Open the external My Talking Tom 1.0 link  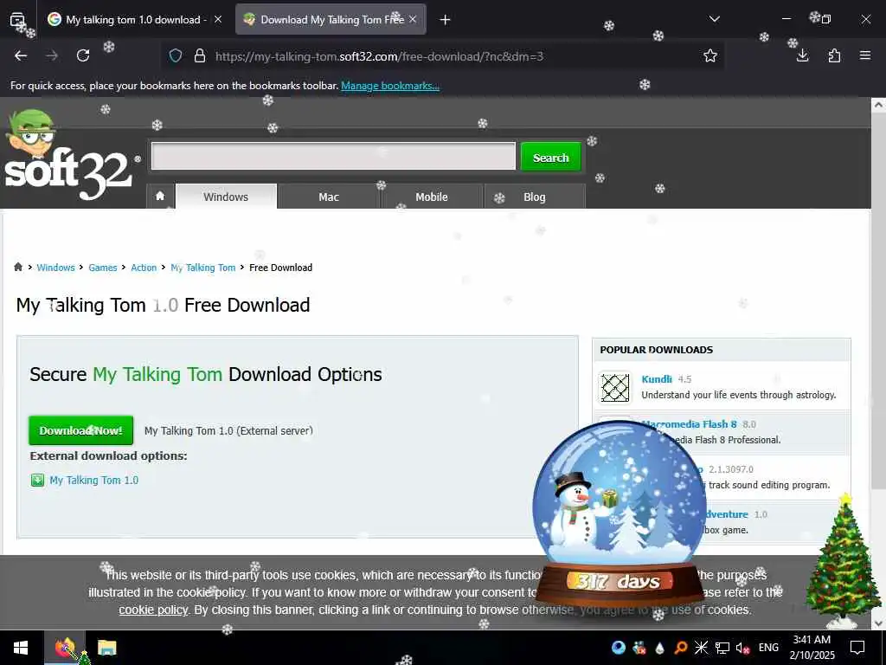point(93,480)
